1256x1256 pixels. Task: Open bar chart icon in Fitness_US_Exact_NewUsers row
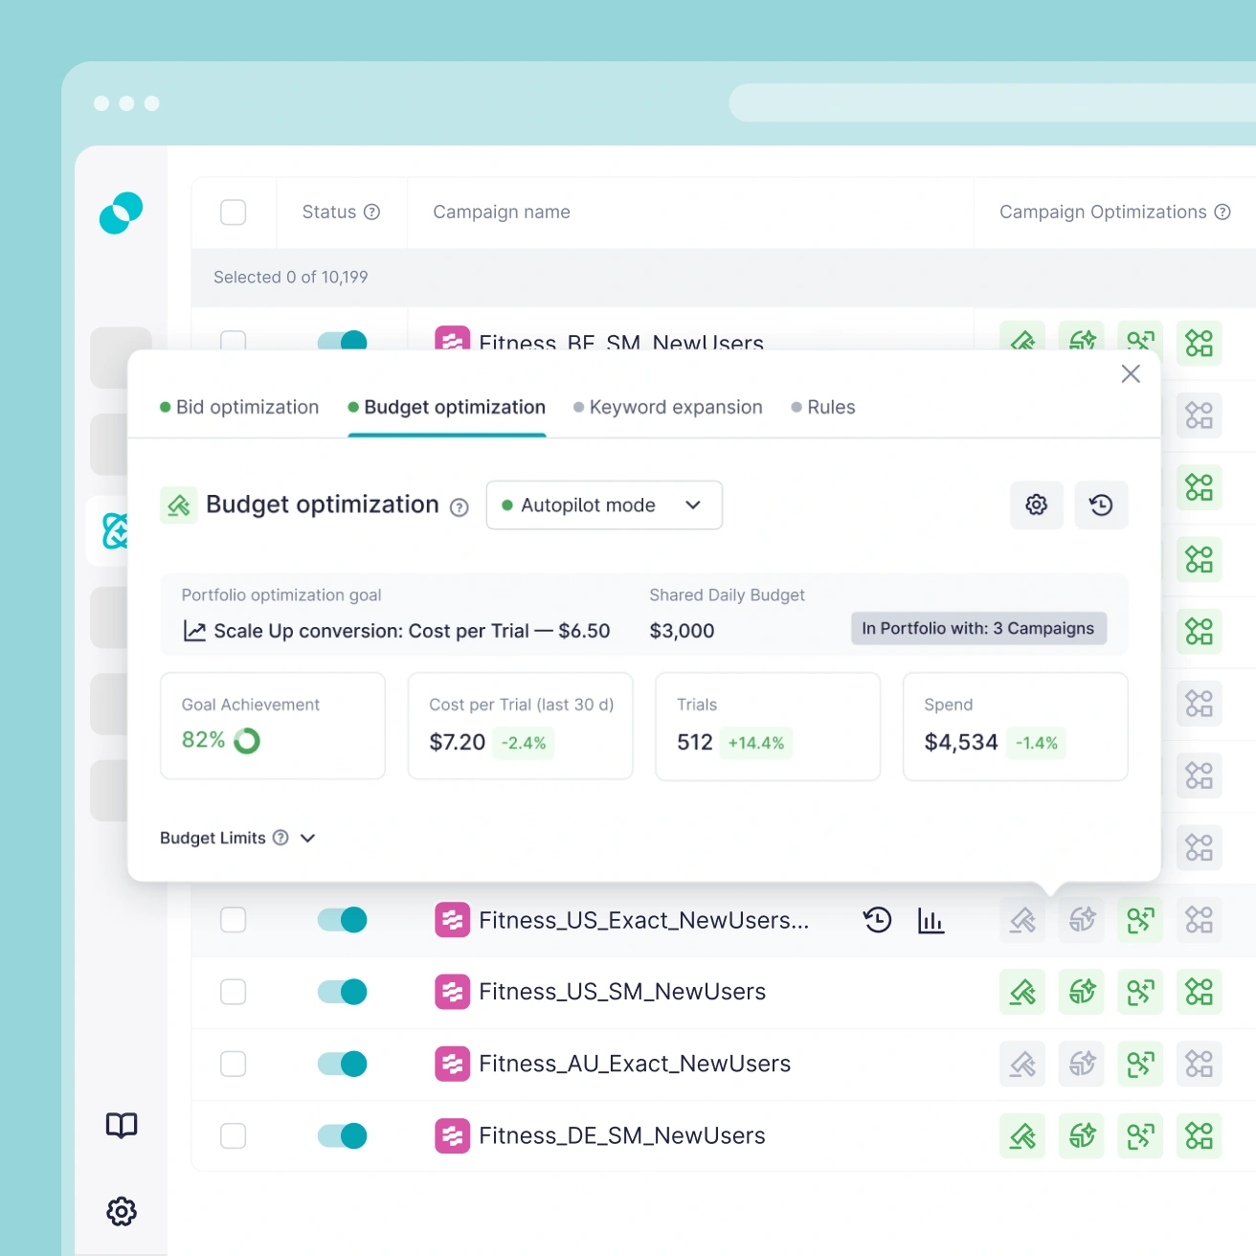(931, 920)
